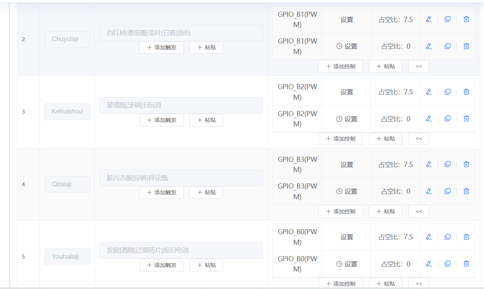Copy the GPIO_B3 control with duty 0

(x=447, y=191)
